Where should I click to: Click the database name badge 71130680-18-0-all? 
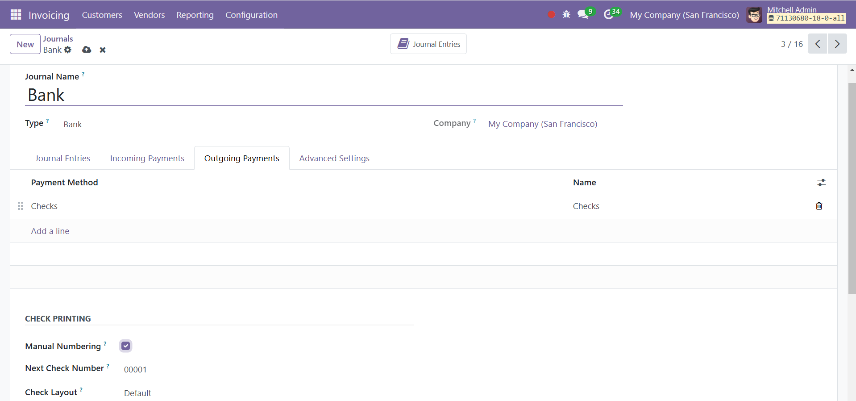coord(806,18)
